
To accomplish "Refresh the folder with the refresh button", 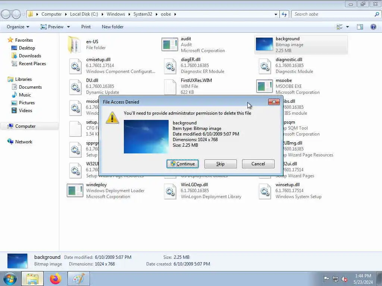I will (284, 14).
